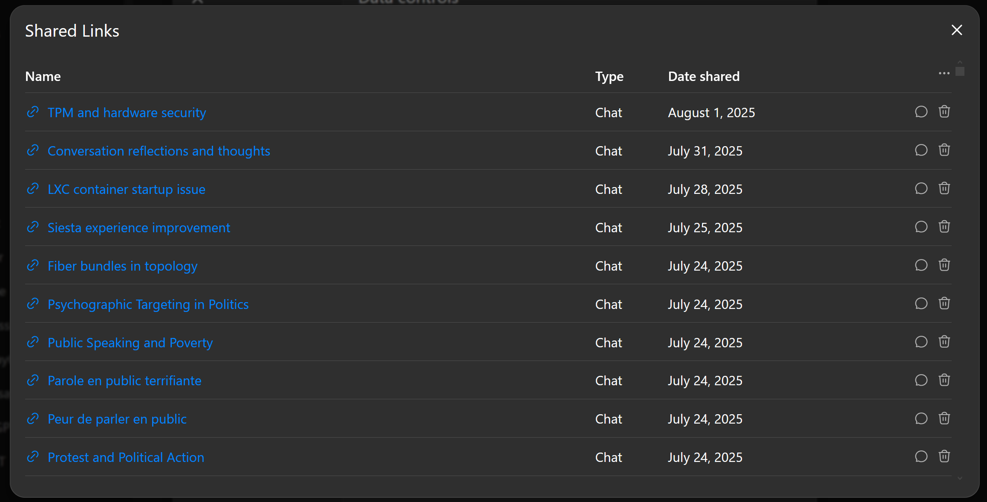
Task: Open Protest and Political Action link
Action: click(126, 457)
